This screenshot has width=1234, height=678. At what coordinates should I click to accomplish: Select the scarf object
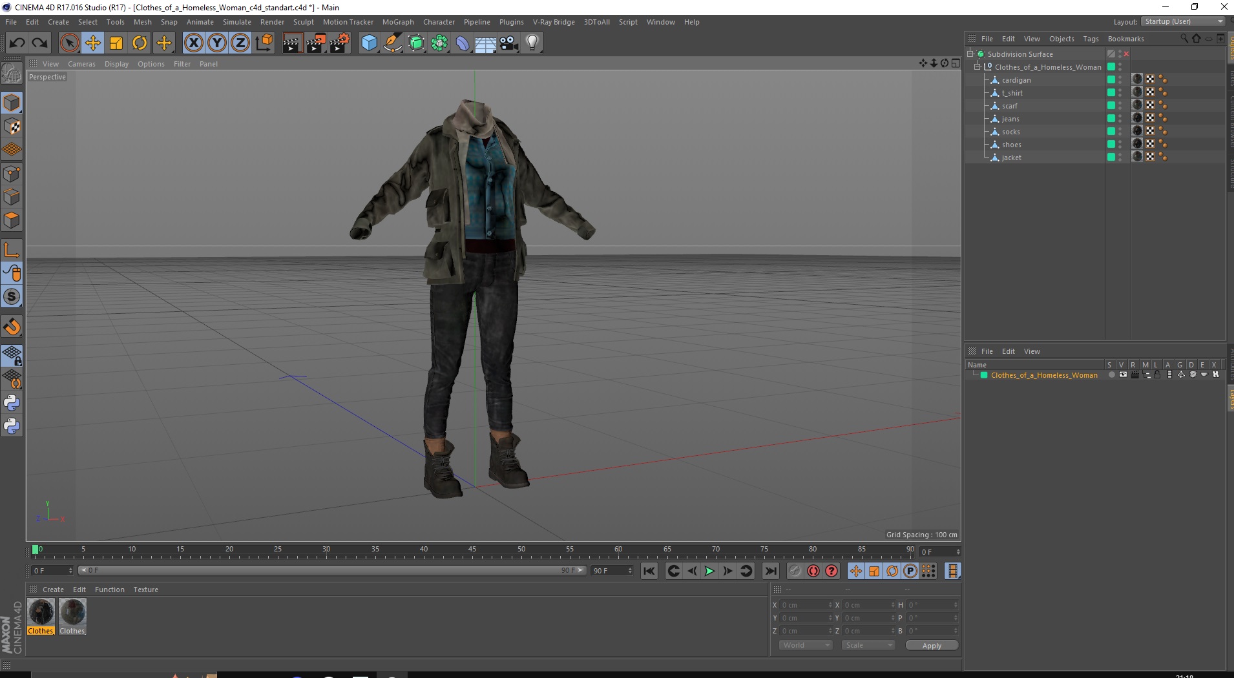click(x=1009, y=106)
